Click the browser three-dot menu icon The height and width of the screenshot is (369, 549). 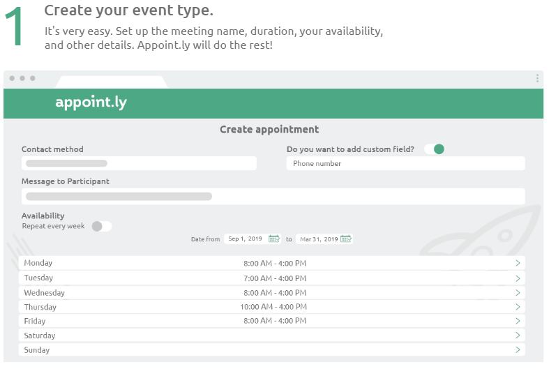click(537, 78)
